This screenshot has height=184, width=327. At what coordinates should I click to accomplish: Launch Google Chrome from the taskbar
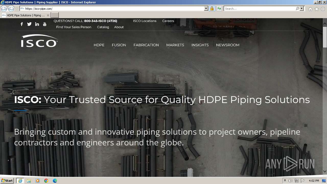pyautogui.click(x=46, y=181)
